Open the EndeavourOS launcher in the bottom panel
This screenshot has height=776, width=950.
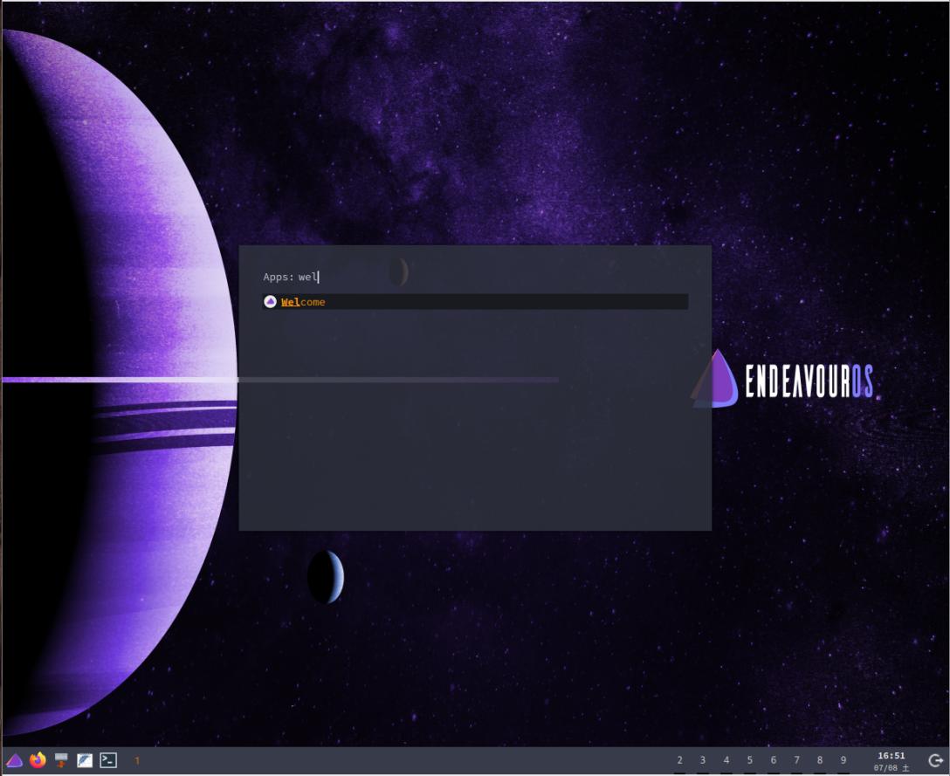pos(14,760)
